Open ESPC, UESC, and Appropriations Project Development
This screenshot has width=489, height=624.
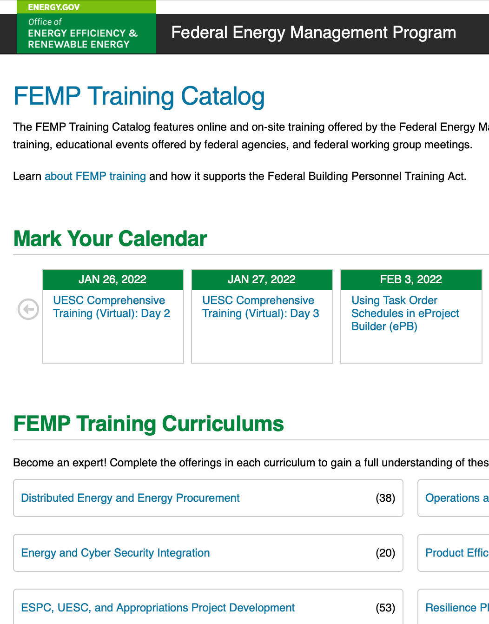(158, 608)
